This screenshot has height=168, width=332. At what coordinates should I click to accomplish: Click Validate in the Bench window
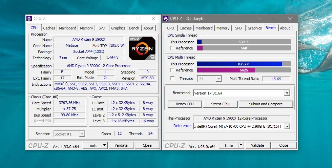click(258, 146)
